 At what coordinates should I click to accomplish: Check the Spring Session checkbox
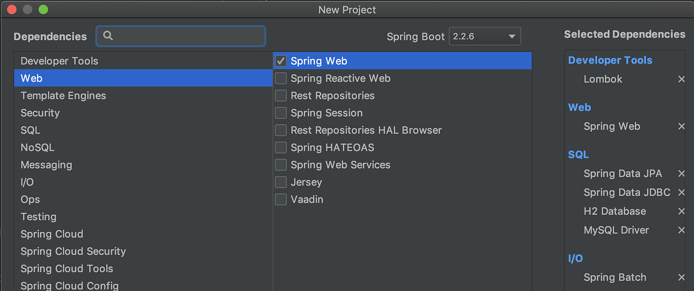pyautogui.click(x=281, y=113)
